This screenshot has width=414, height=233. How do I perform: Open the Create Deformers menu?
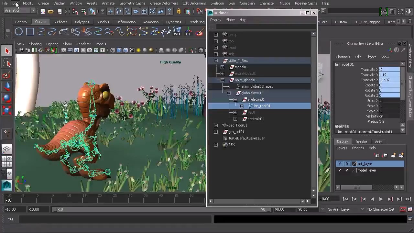(x=164, y=3)
